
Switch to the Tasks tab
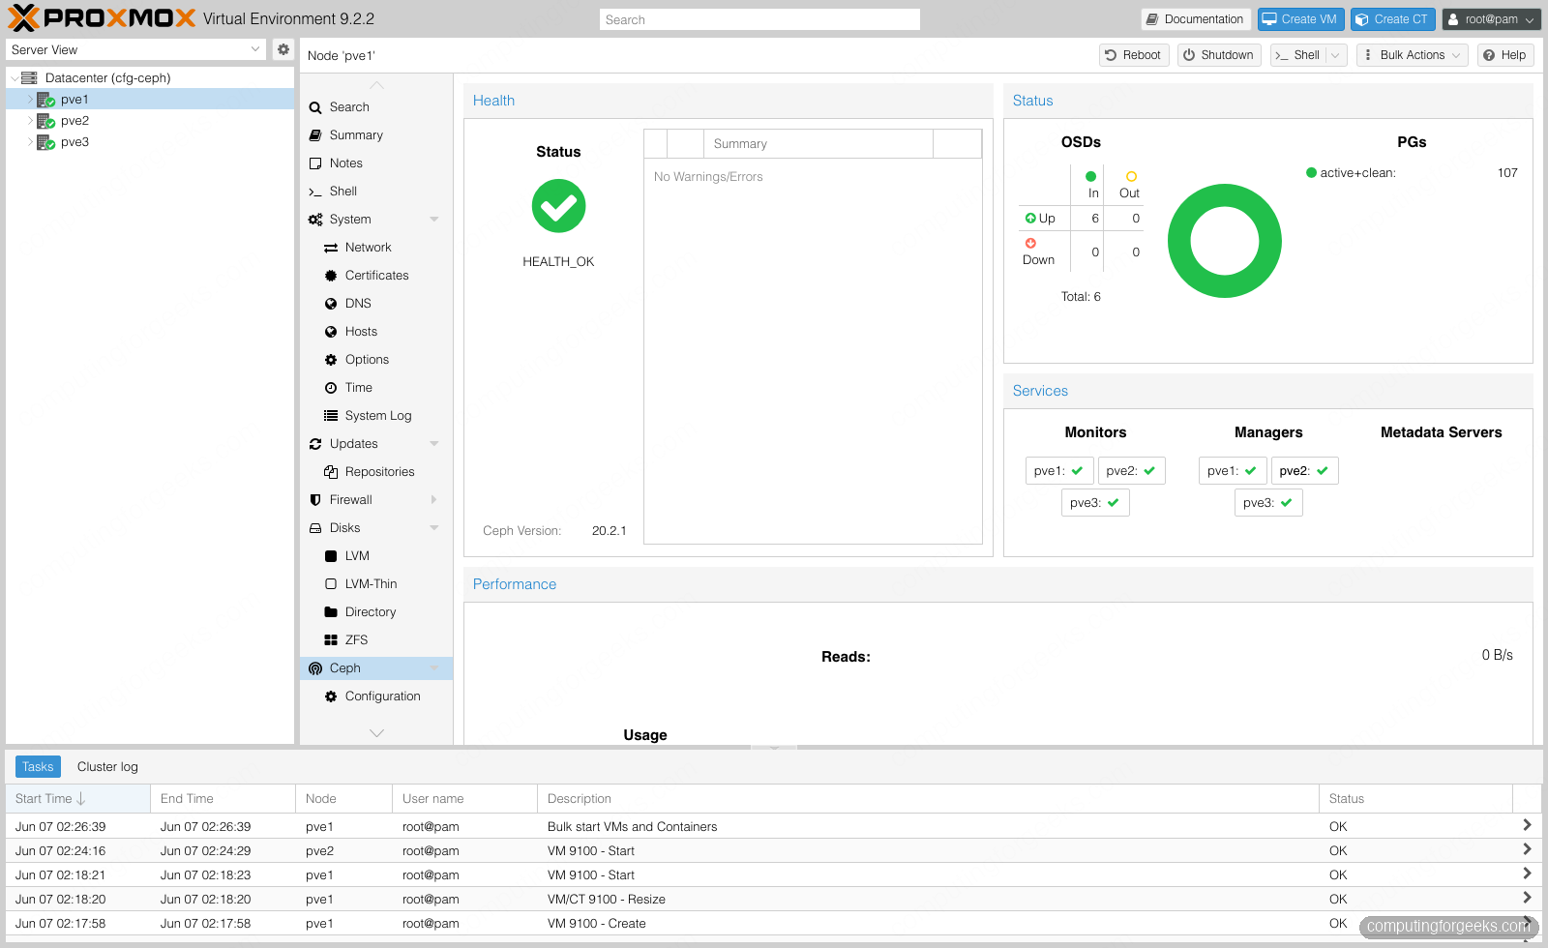[x=38, y=767]
